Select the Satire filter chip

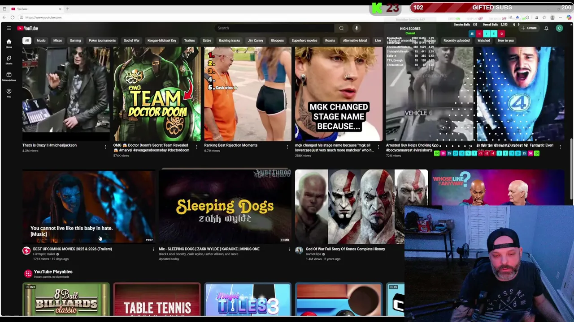tap(207, 40)
